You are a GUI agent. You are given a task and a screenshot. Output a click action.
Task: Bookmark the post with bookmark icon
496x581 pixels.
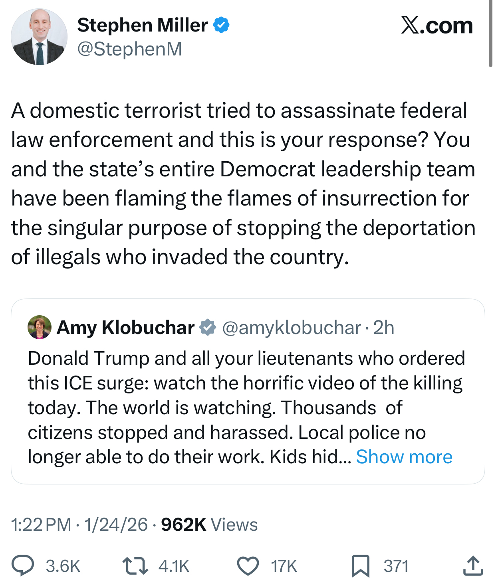click(x=360, y=566)
